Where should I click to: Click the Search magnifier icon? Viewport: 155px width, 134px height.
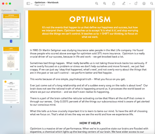click(x=152, y=3)
